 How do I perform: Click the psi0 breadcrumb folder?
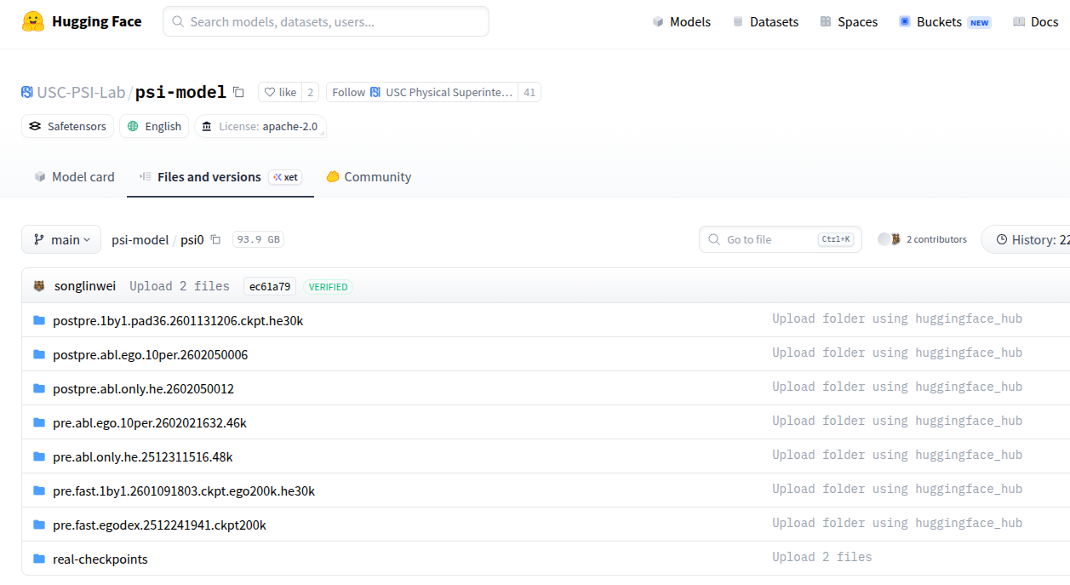[x=192, y=239]
